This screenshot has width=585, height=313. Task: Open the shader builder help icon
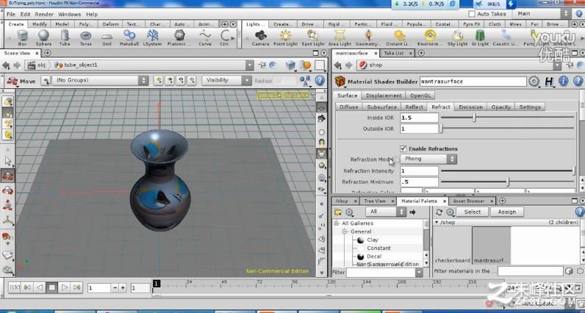click(x=578, y=81)
